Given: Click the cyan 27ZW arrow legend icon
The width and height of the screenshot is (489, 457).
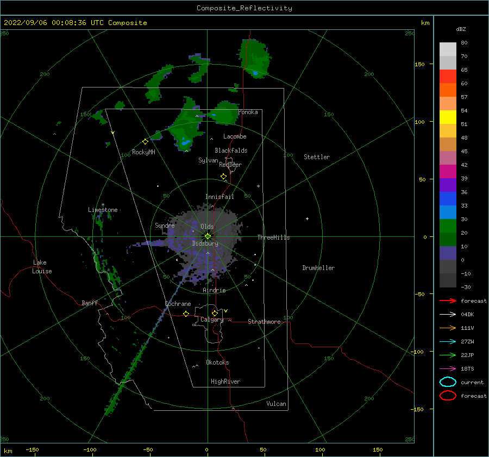Looking at the screenshot, I should click(448, 342).
